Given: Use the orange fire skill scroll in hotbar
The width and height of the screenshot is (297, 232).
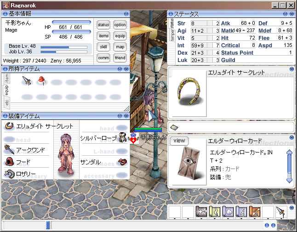Looking at the screenshot, I should click(255, 211).
